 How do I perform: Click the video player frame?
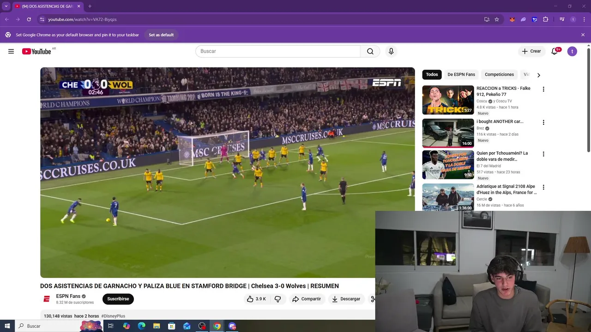pos(227,172)
